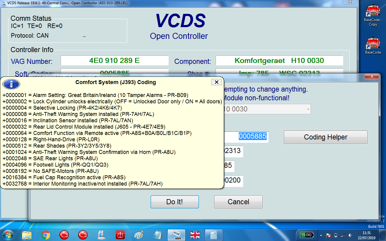Open the notepad icon in taskbar
Image resolution: width=386 pixels, height=241 pixels.
pos(158,235)
